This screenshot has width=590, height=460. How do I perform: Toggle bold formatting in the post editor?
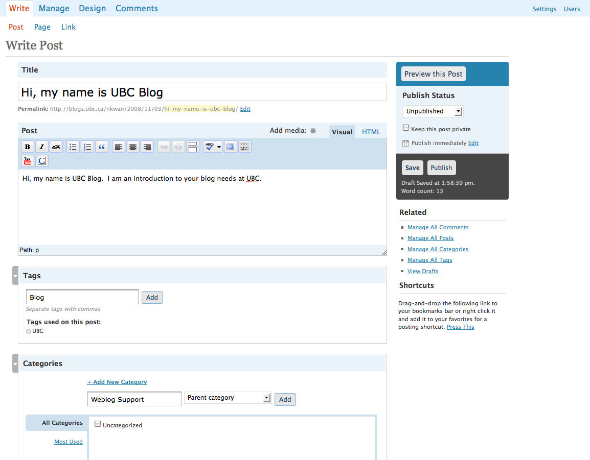[28, 147]
